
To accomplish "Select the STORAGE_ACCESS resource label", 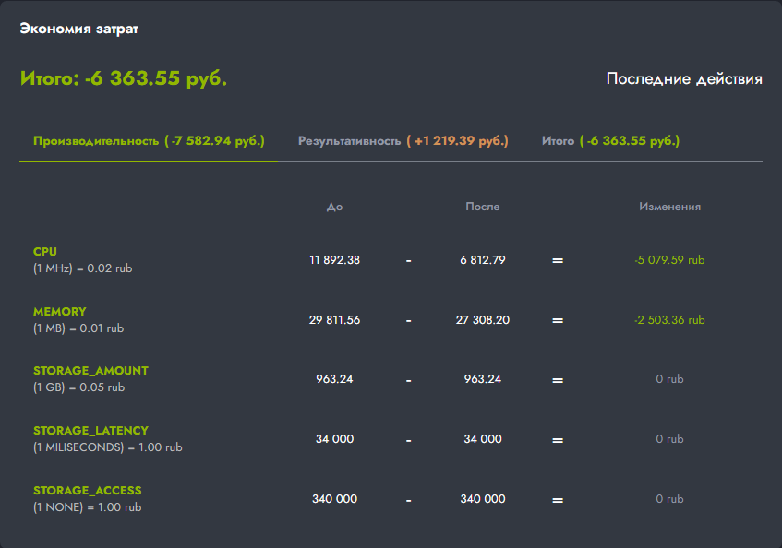I will click(x=88, y=491).
